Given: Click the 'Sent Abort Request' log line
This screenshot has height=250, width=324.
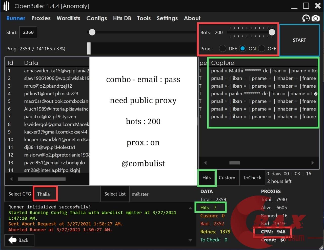Looking at the screenshot, I should pos(65,224).
